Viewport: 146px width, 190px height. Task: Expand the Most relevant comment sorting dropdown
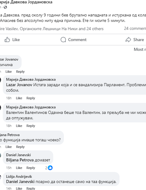(140, 49)
